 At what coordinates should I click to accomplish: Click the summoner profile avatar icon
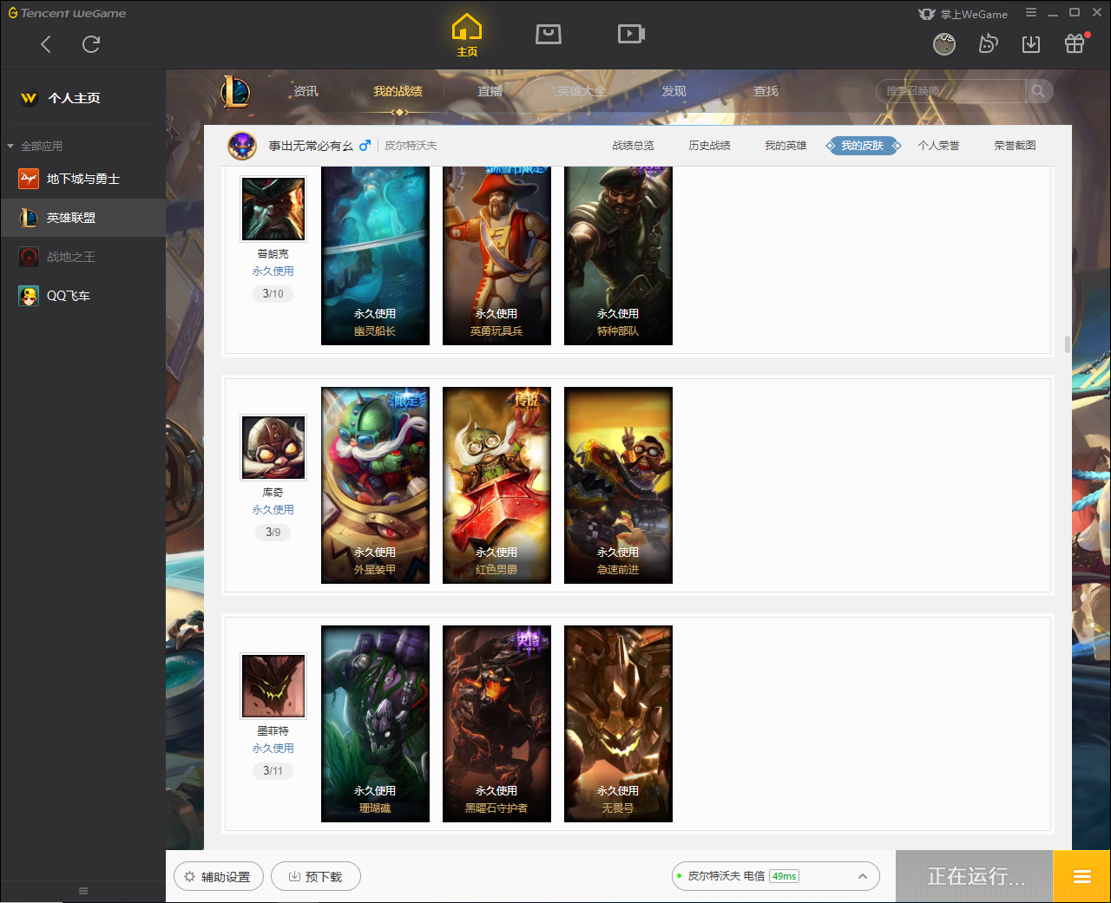click(x=242, y=146)
